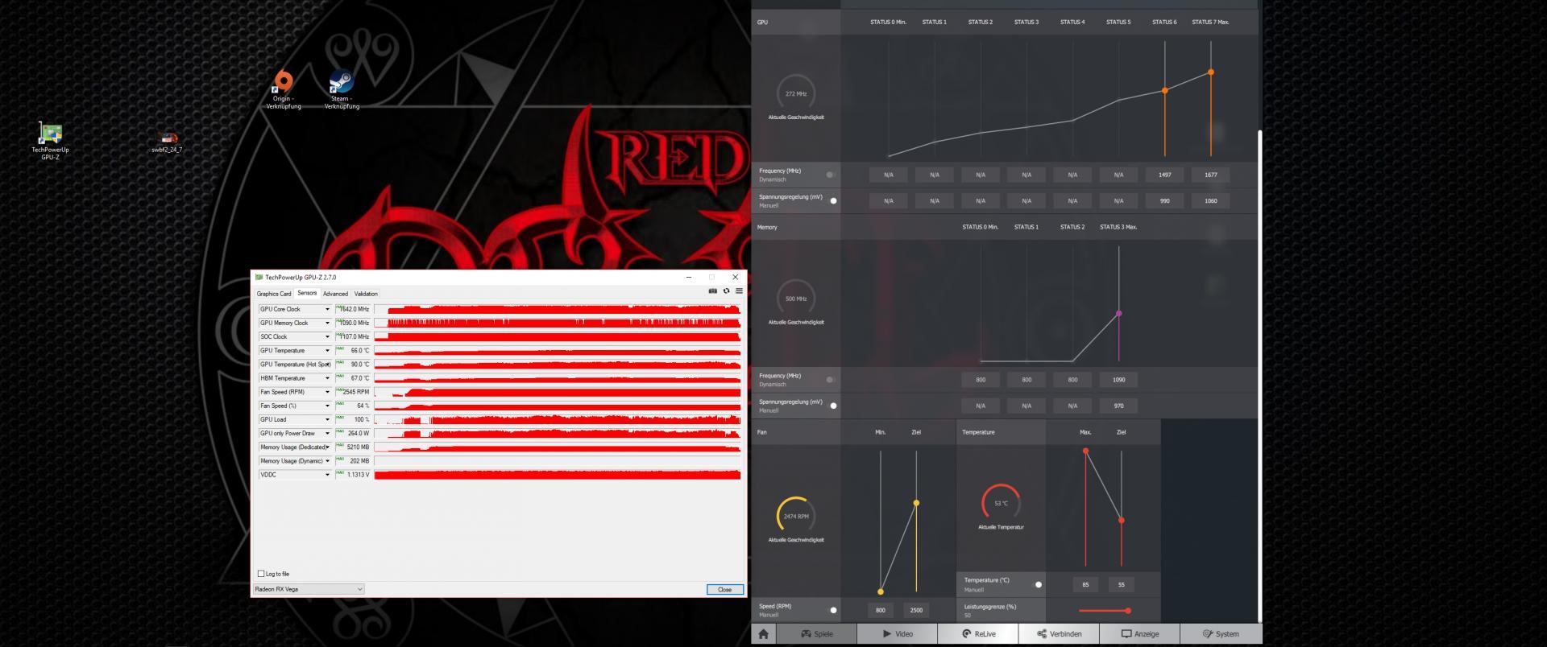Open the Validation tab in GPU-Z
This screenshot has height=647, width=1547.
(x=366, y=294)
